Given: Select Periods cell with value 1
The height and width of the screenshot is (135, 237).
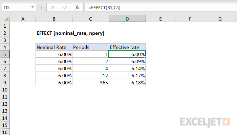Looking at the screenshot, I should point(90,54).
